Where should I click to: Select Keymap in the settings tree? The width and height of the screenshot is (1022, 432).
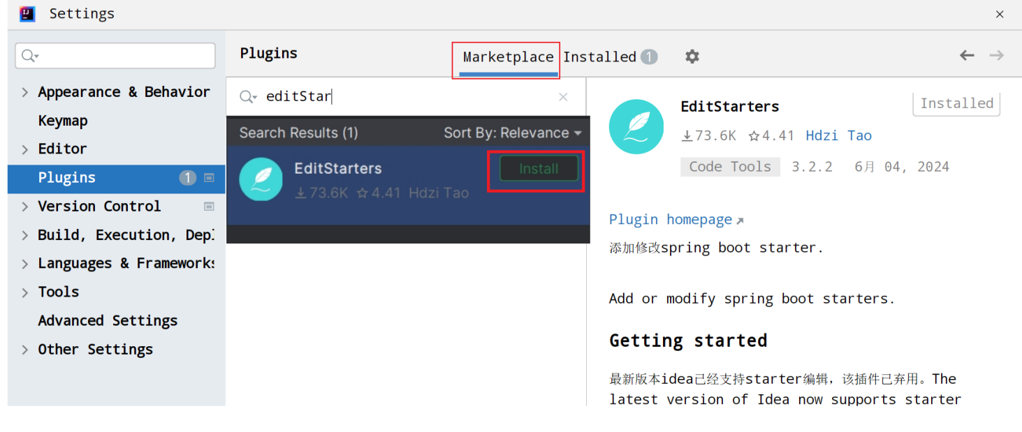pos(63,121)
